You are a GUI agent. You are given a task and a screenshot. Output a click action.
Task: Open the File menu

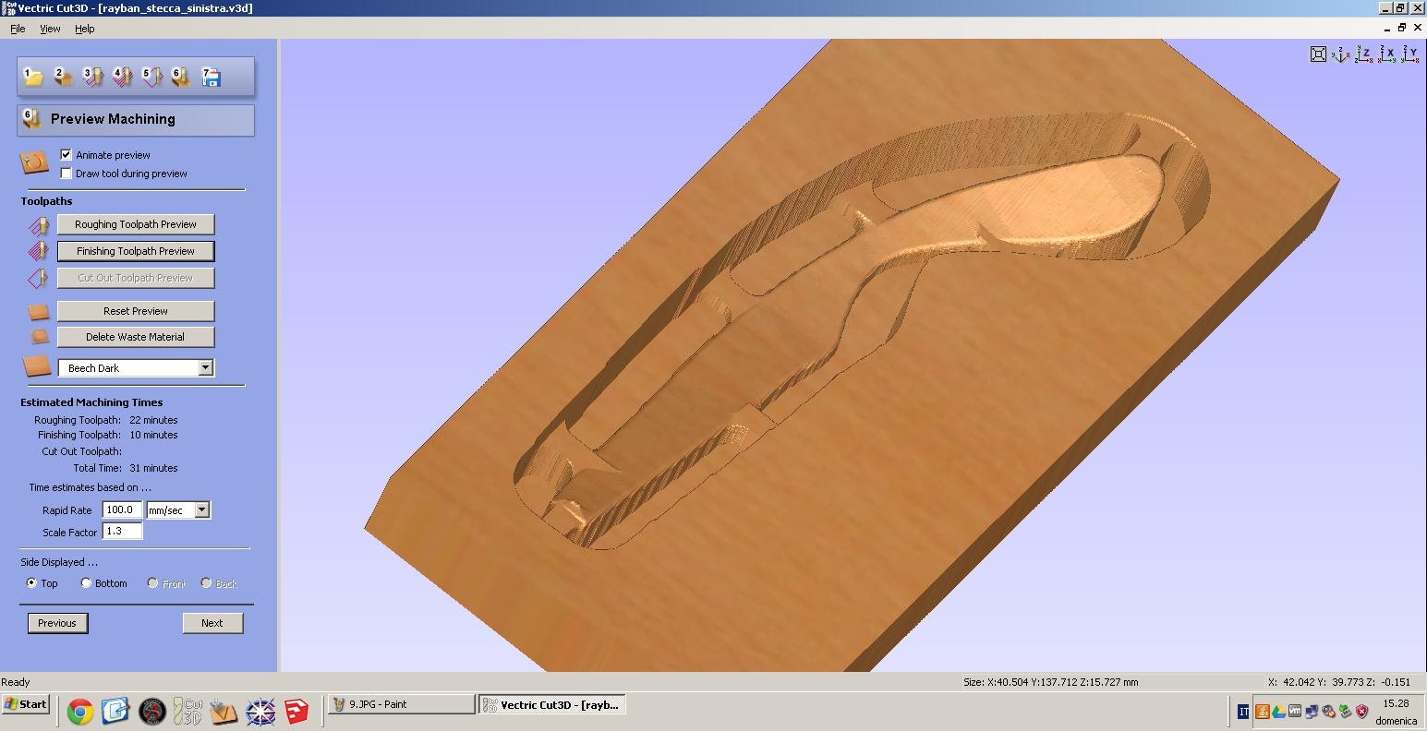tap(18, 29)
